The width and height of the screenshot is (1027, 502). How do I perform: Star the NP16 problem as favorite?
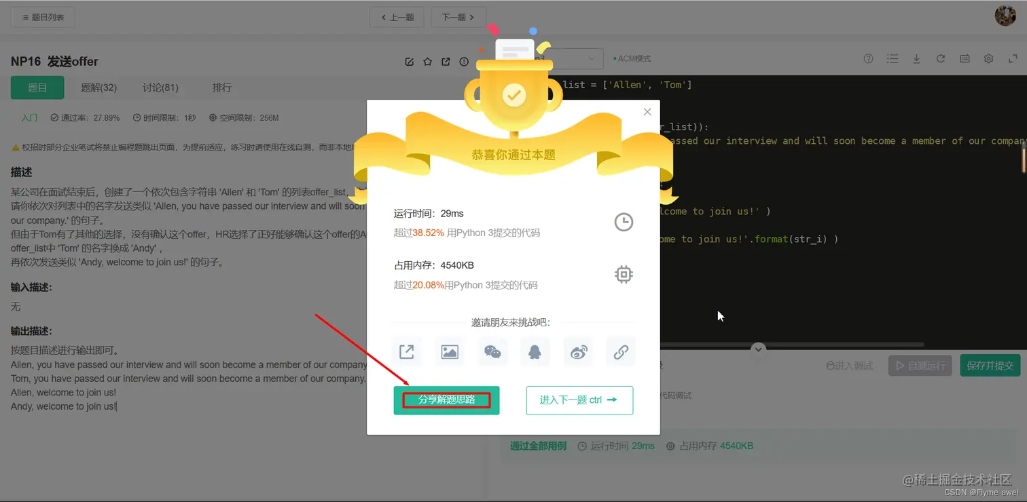427,61
